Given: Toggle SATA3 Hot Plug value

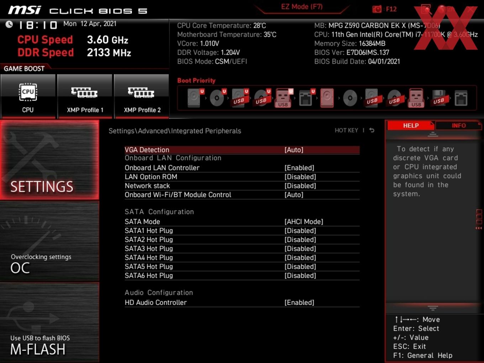Looking at the screenshot, I should click(300, 248).
